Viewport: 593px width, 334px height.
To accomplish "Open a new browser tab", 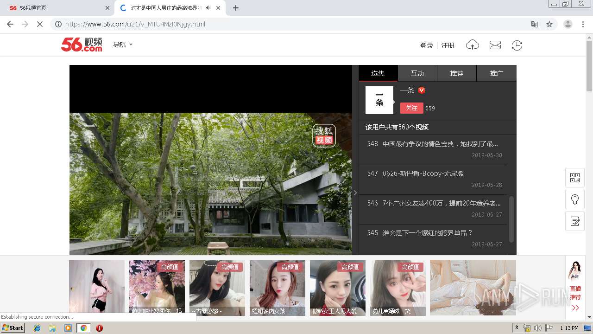I will pos(236,8).
